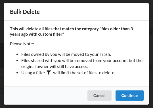Click the note about files moved to Trash
The image size is (153, 108).
coord(66,54)
